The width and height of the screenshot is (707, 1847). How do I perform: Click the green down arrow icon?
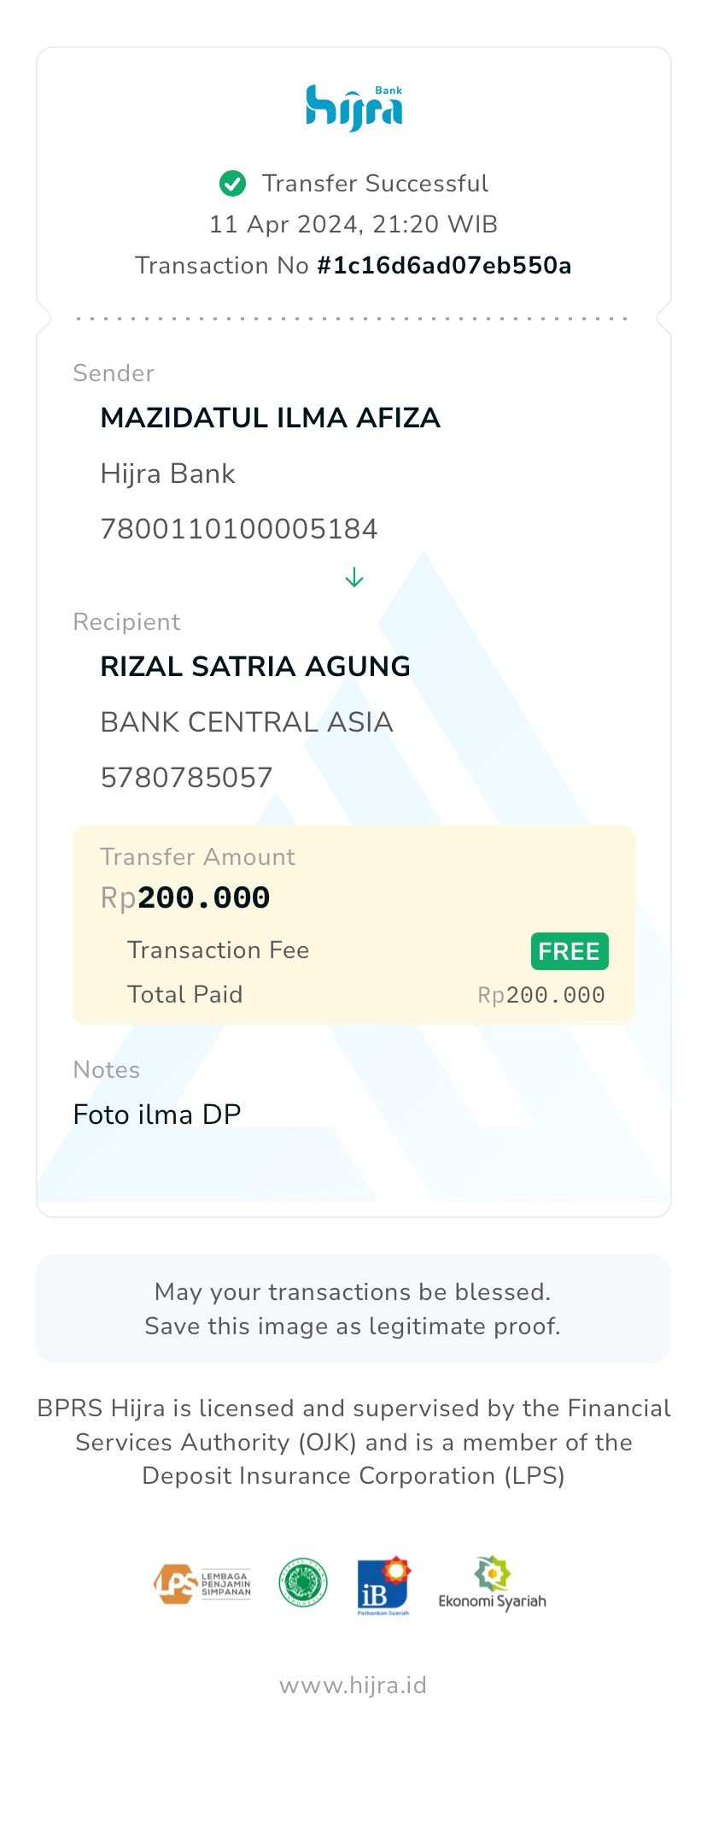(x=354, y=579)
